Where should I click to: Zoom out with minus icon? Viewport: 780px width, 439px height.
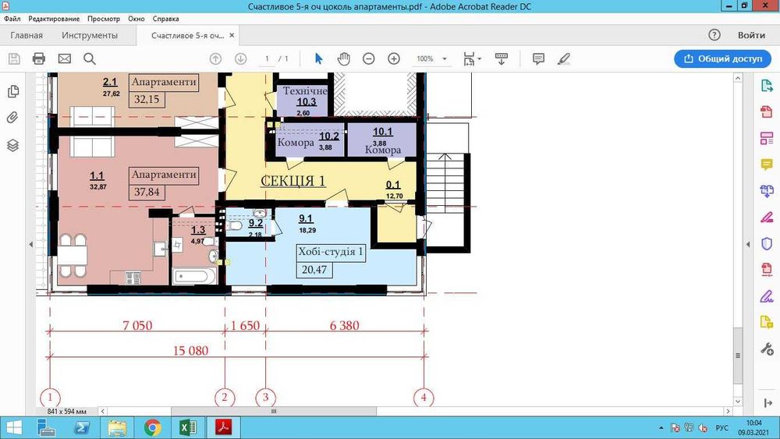[369, 58]
